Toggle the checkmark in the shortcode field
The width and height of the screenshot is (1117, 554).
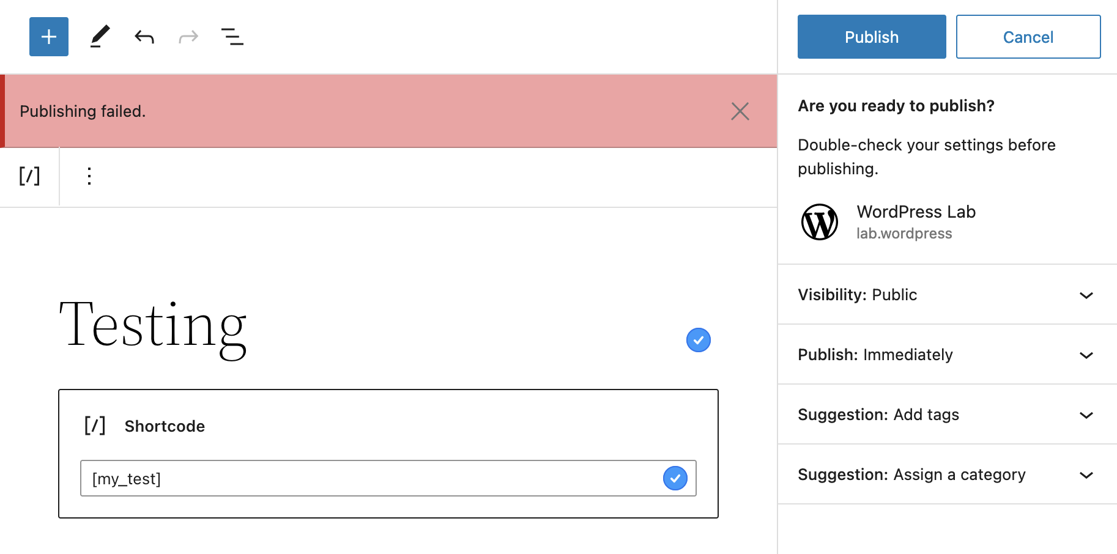pos(675,478)
